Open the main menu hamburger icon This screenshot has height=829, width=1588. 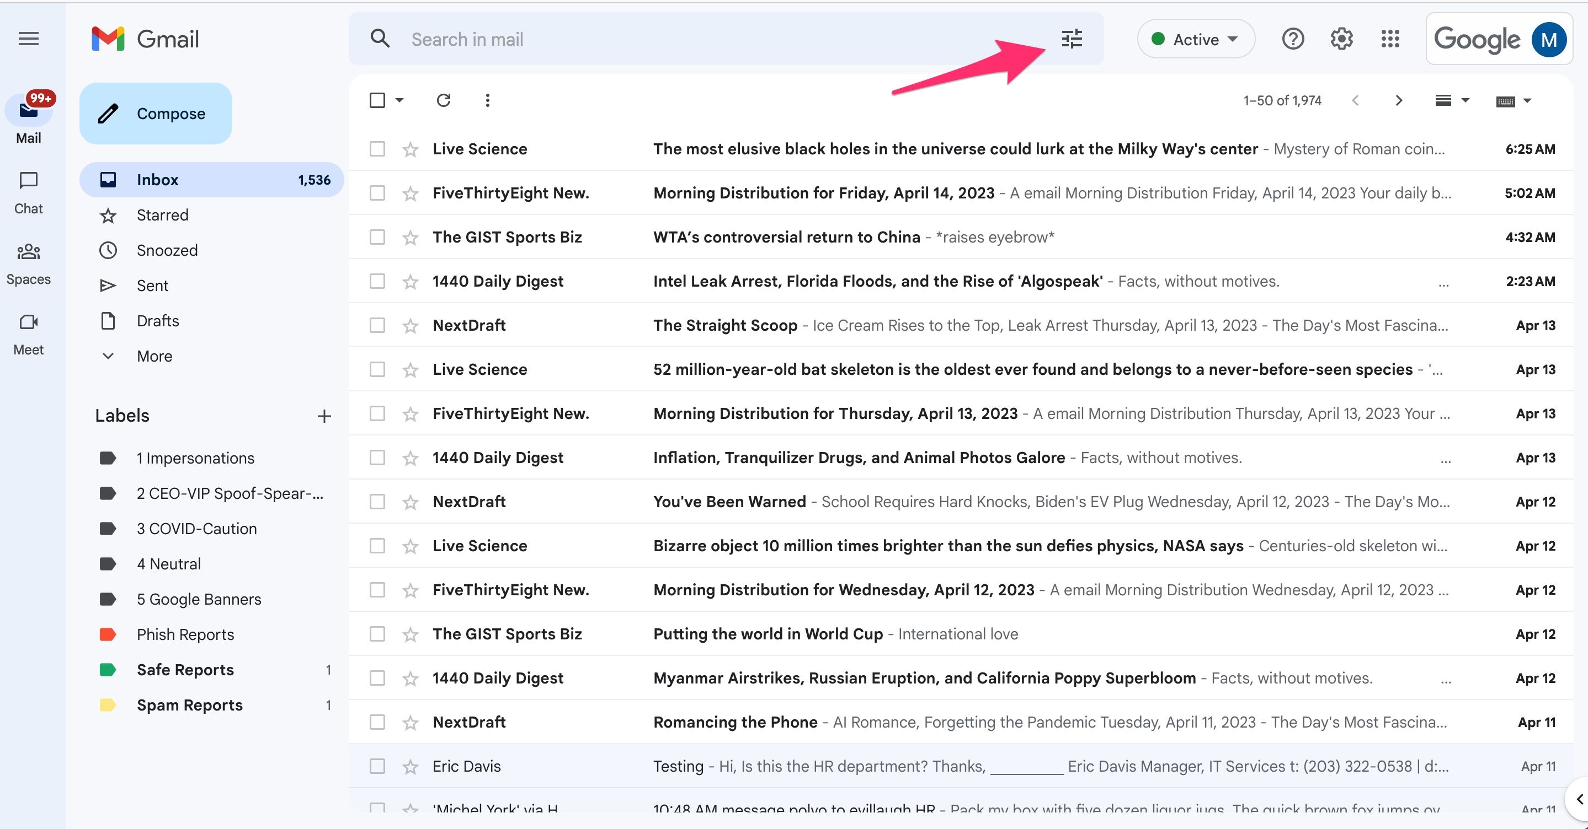(28, 39)
